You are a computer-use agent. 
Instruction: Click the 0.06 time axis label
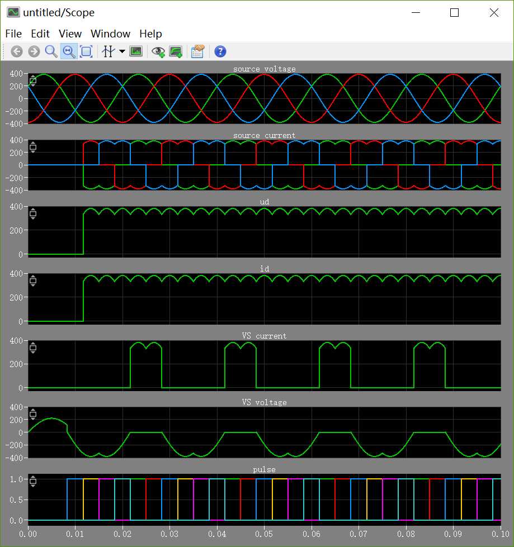pyautogui.click(x=312, y=534)
